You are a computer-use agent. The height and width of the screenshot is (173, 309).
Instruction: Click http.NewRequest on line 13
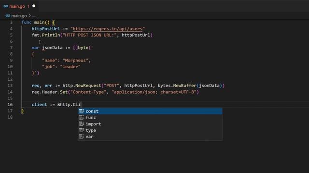tap(82, 86)
